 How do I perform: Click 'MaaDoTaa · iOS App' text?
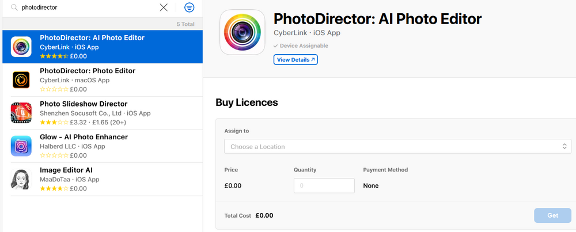coord(70,180)
